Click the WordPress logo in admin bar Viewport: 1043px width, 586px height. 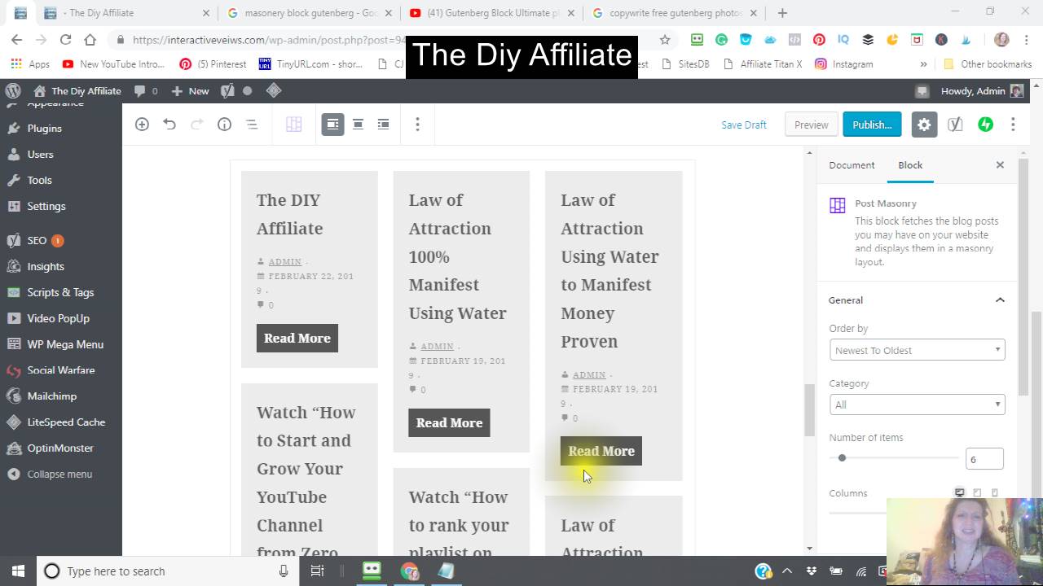[x=13, y=91]
